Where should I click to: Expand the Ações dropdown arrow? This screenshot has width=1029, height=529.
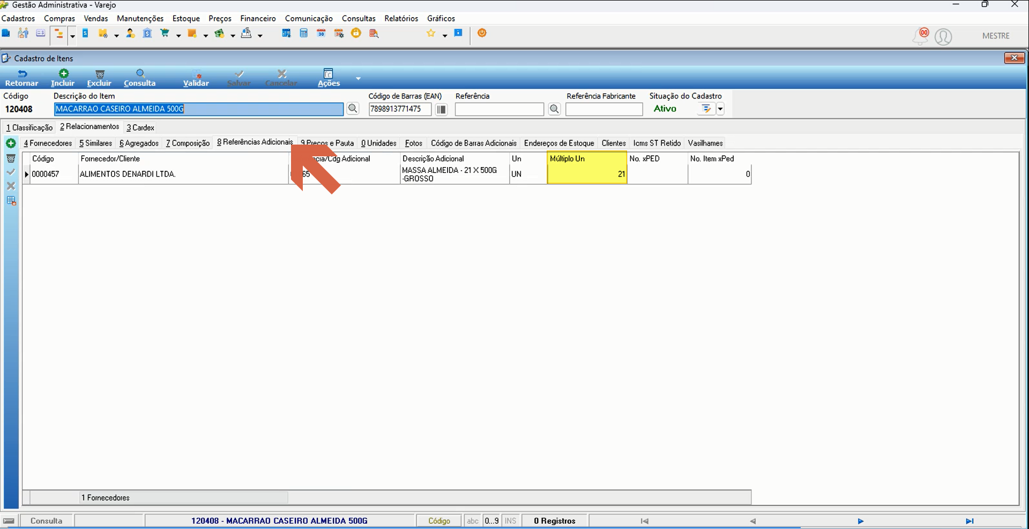[x=358, y=78]
